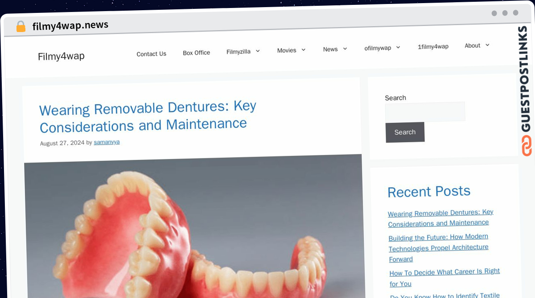This screenshot has width=535, height=298.
Task: Click the dark Search button
Action: click(405, 132)
